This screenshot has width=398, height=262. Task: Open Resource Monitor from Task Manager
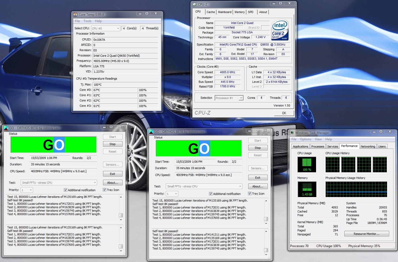[x=367, y=234]
